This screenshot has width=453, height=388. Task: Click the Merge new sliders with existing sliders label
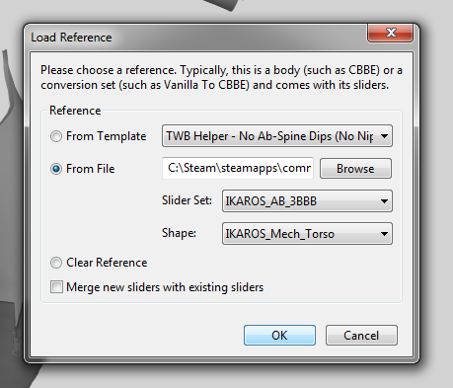(165, 287)
